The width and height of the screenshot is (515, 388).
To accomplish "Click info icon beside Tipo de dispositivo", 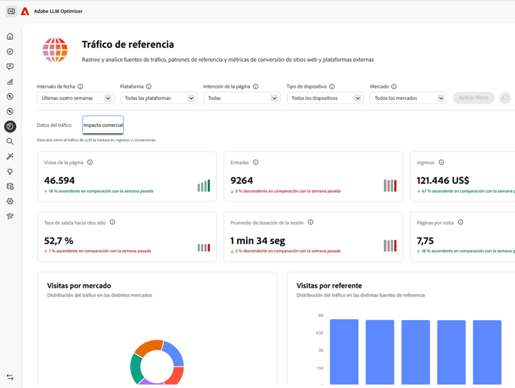I will tap(332, 87).
